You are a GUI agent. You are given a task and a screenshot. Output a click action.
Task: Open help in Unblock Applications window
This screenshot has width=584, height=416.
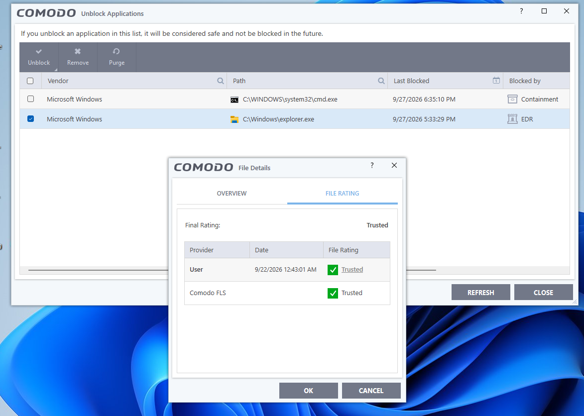[521, 11]
